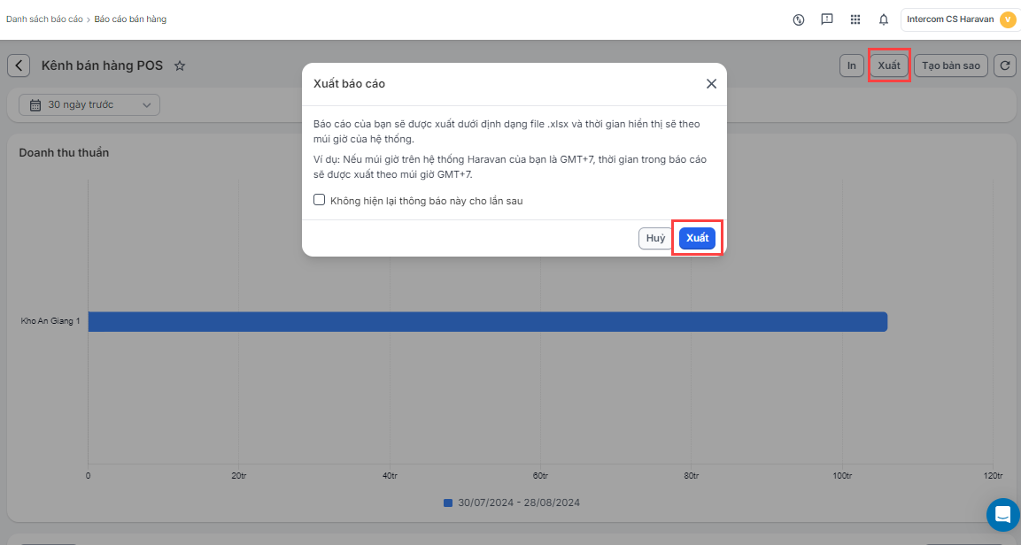The height and width of the screenshot is (545, 1021).
Task: Click the history clock icon in header
Action: (799, 19)
